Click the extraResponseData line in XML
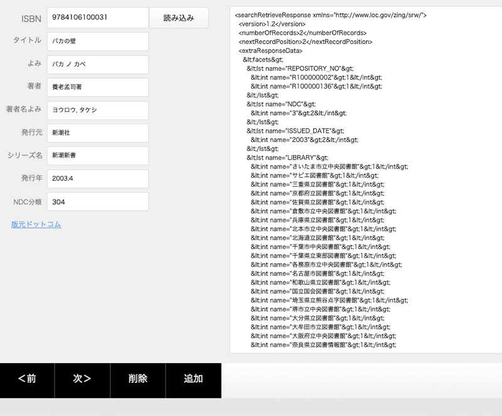This screenshot has height=416, width=502. coord(270,51)
